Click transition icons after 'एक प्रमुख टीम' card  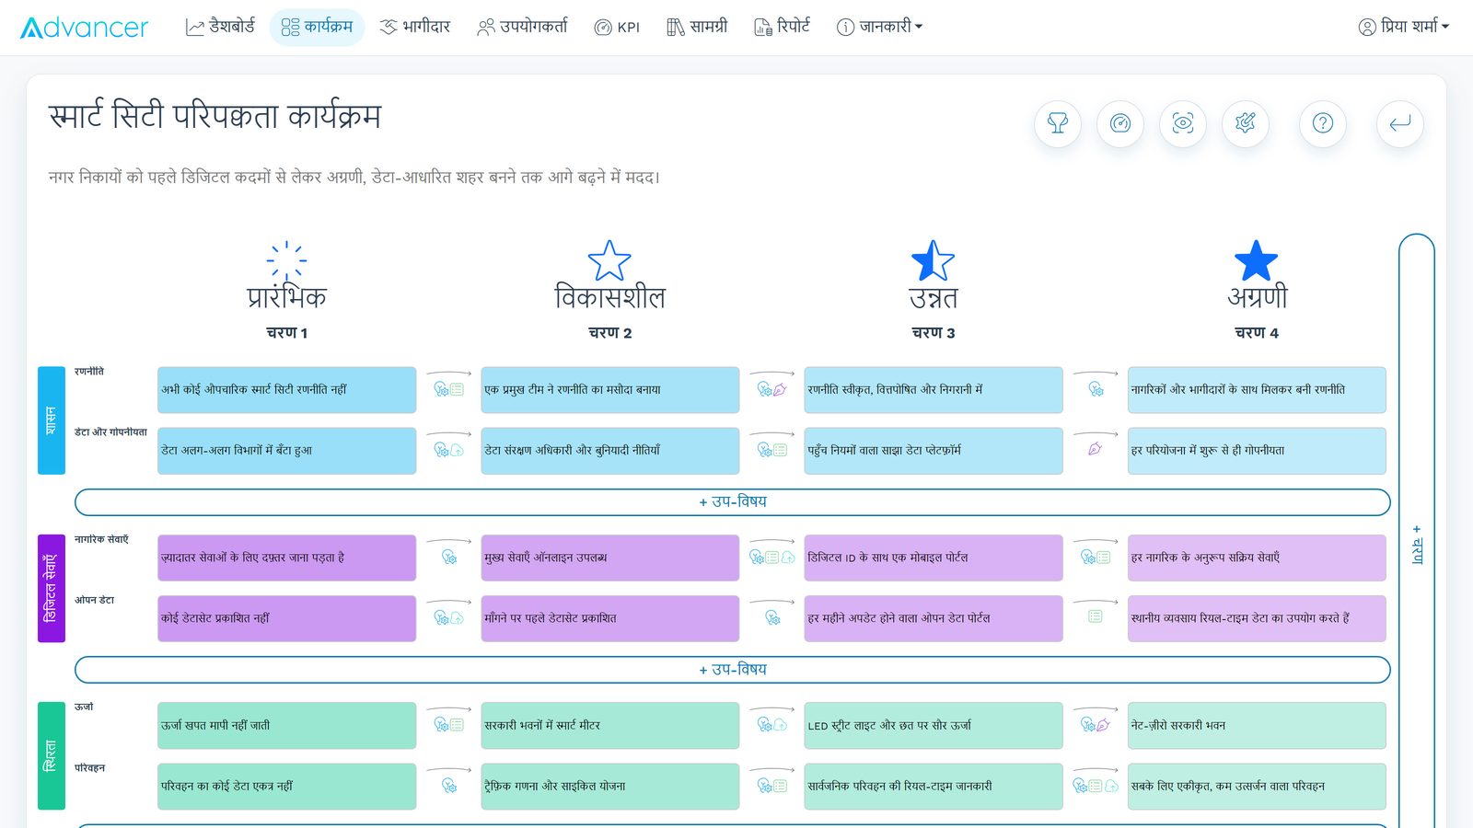[772, 389]
